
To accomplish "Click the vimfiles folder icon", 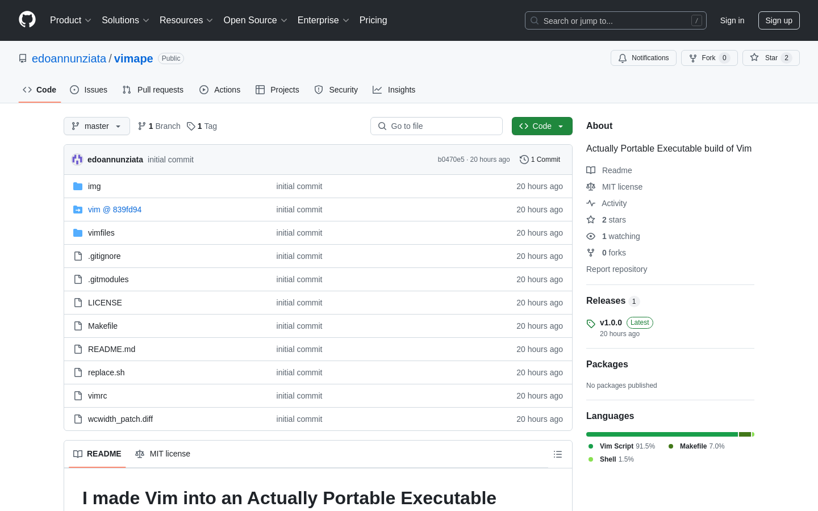I will (x=78, y=233).
